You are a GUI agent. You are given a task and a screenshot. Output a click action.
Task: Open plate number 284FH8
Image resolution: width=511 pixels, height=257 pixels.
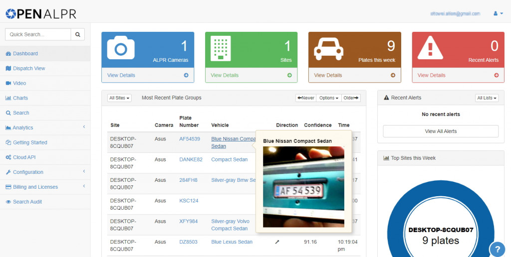(x=188, y=180)
